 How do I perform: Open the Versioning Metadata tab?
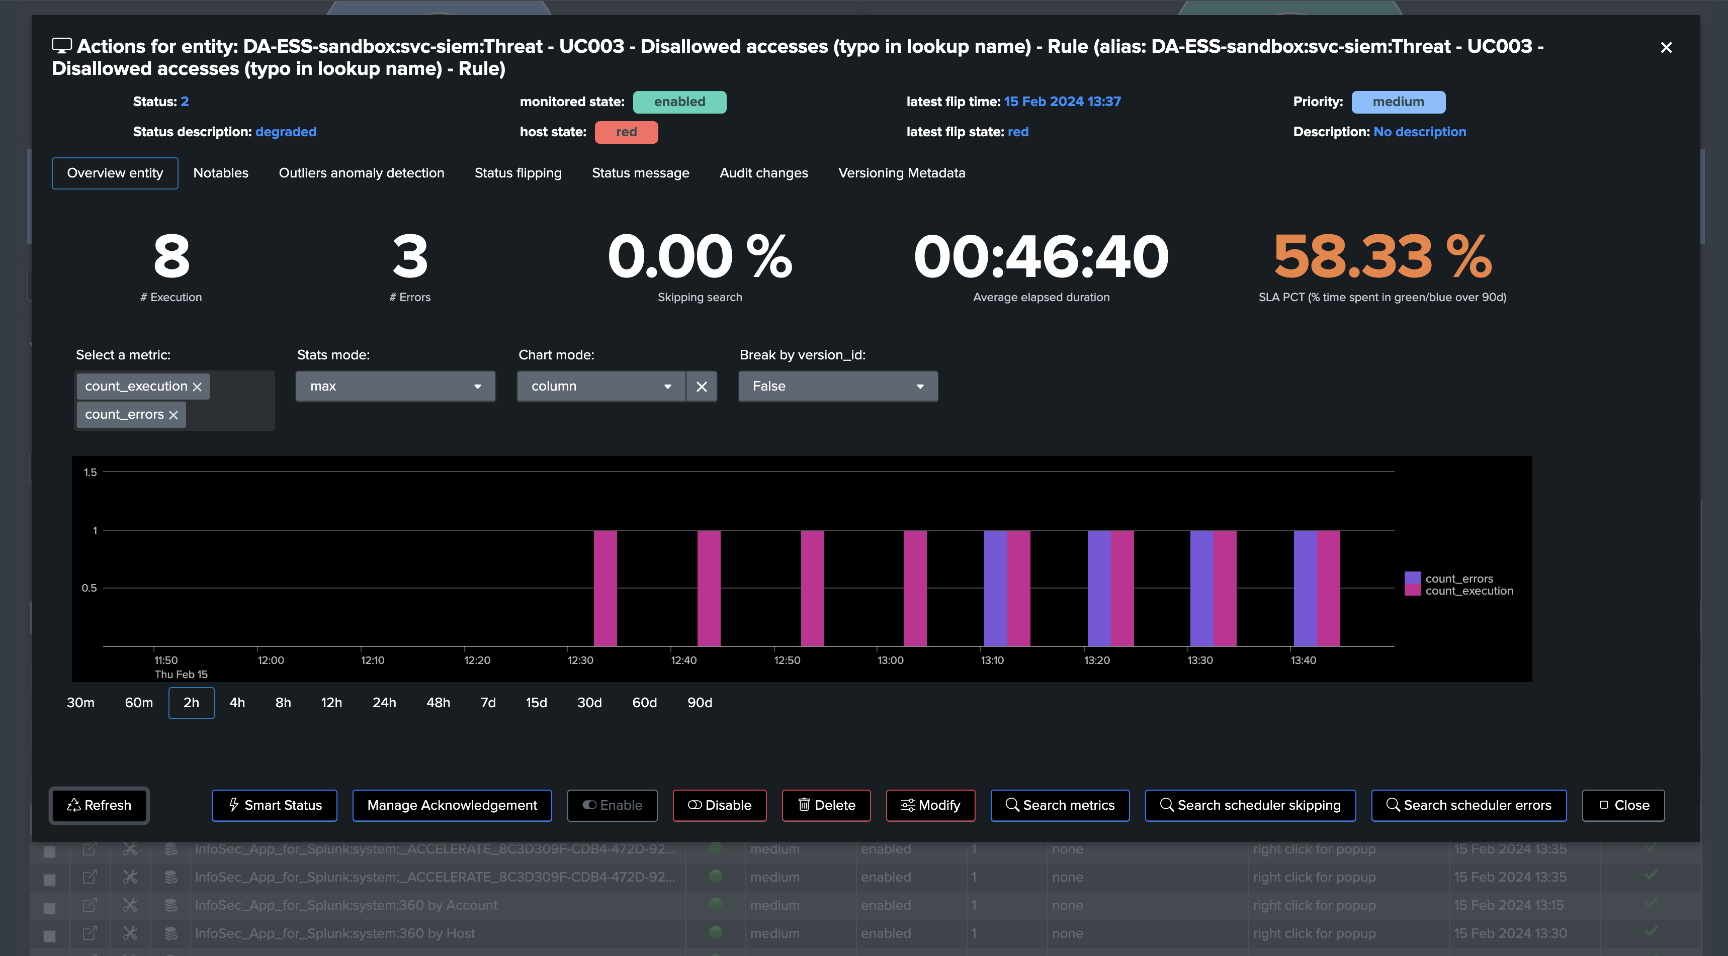[902, 173]
